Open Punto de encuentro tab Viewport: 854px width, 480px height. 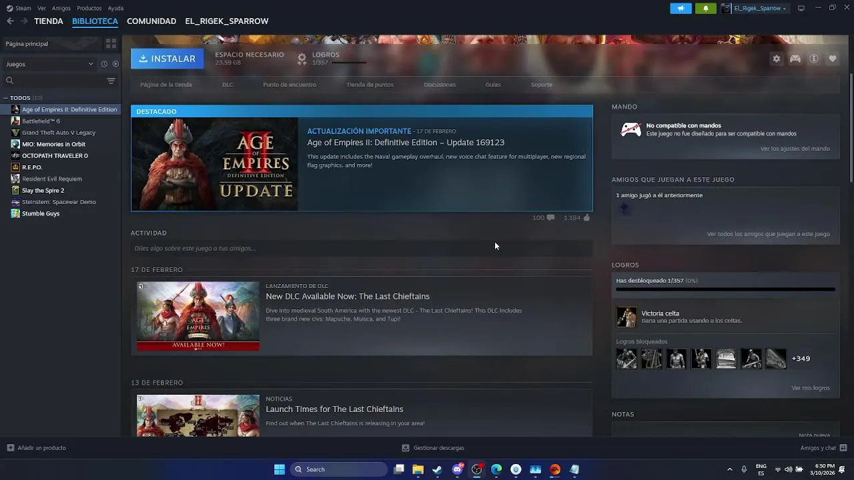(x=290, y=85)
